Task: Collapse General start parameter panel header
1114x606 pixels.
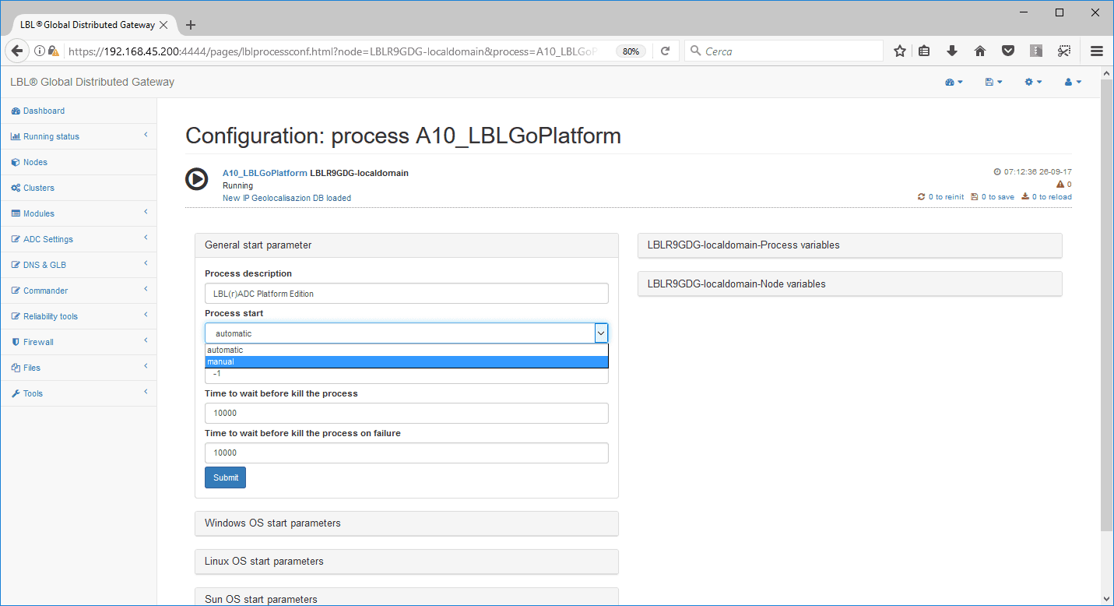Action: click(406, 245)
